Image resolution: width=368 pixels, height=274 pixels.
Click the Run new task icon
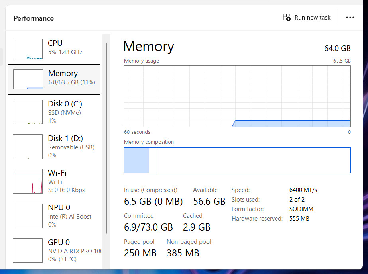pos(287,18)
